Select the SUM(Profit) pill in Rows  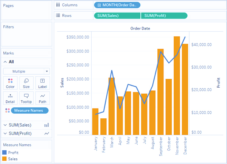point(164,15)
